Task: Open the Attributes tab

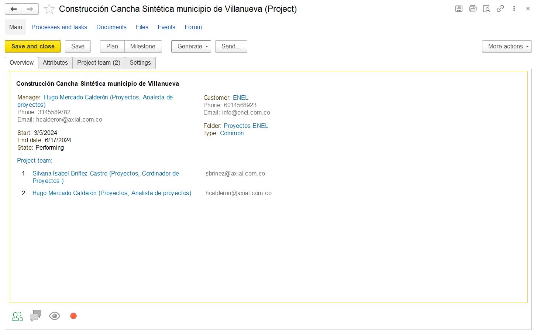Action: 55,63
